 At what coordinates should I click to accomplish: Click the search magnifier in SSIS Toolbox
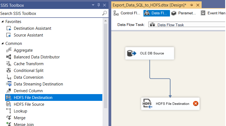(104, 13)
